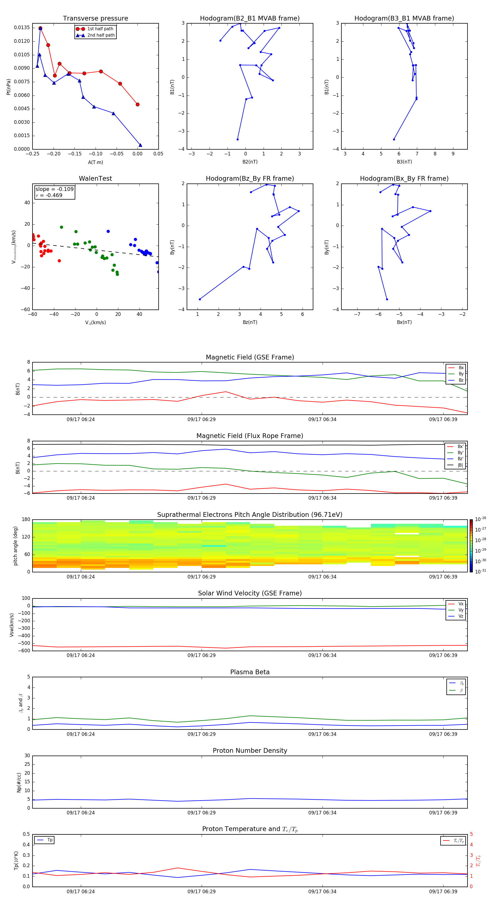This screenshot has height=916, width=500.
Task: Select the Bx legend entry in GSE field panel
Action: tap(456, 368)
